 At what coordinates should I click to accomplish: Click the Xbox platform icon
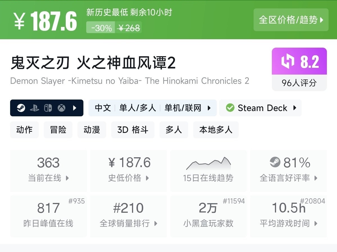[x=62, y=108]
